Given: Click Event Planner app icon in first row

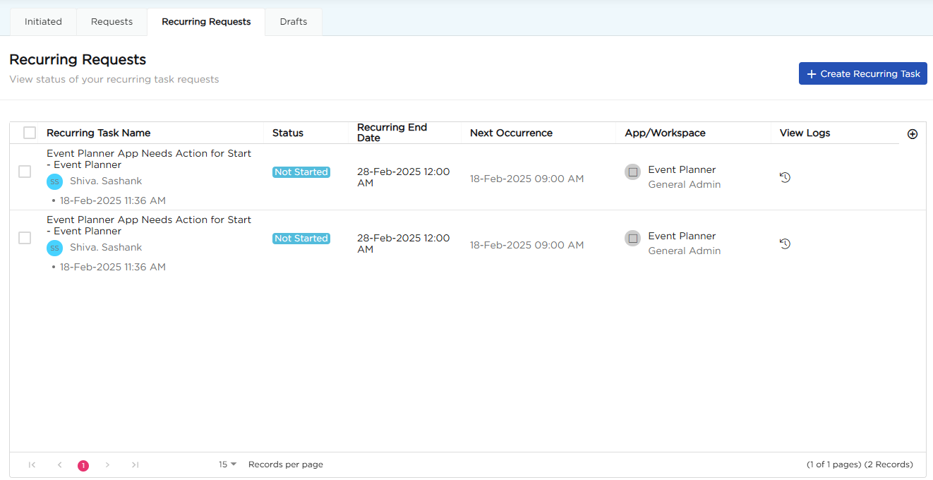Looking at the screenshot, I should [x=632, y=172].
